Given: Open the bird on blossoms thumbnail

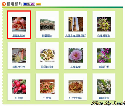Looking at the screenshot, I should click(x=104, y=55).
